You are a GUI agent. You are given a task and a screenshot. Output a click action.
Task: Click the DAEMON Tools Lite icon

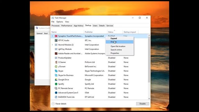pyautogui.click(x=56, y=97)
